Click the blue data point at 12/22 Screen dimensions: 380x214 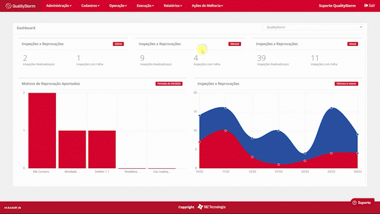pyautogui.click(x=252, y=139)
